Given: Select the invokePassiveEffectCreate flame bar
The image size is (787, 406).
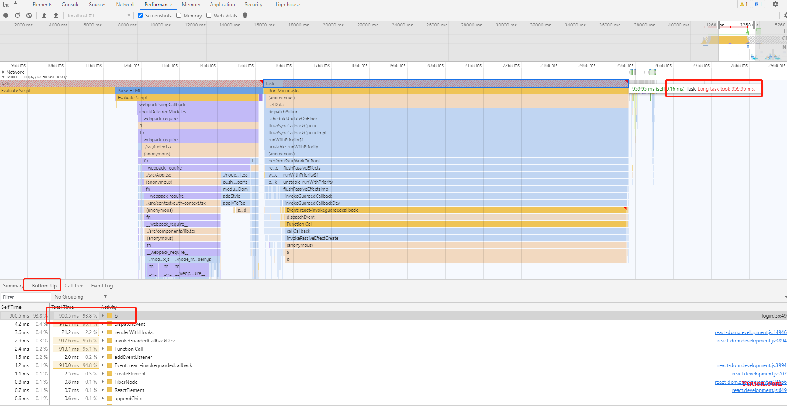Looking at the screenshot, I should (x=456, y=238).
